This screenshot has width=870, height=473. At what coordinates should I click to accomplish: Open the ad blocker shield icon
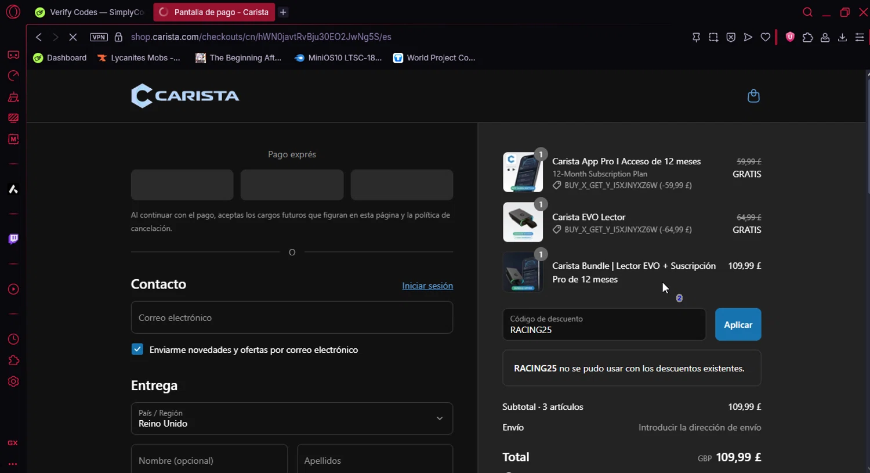pos(731,37)
